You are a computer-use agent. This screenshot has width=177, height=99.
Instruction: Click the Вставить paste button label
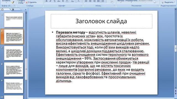point(6,1)
